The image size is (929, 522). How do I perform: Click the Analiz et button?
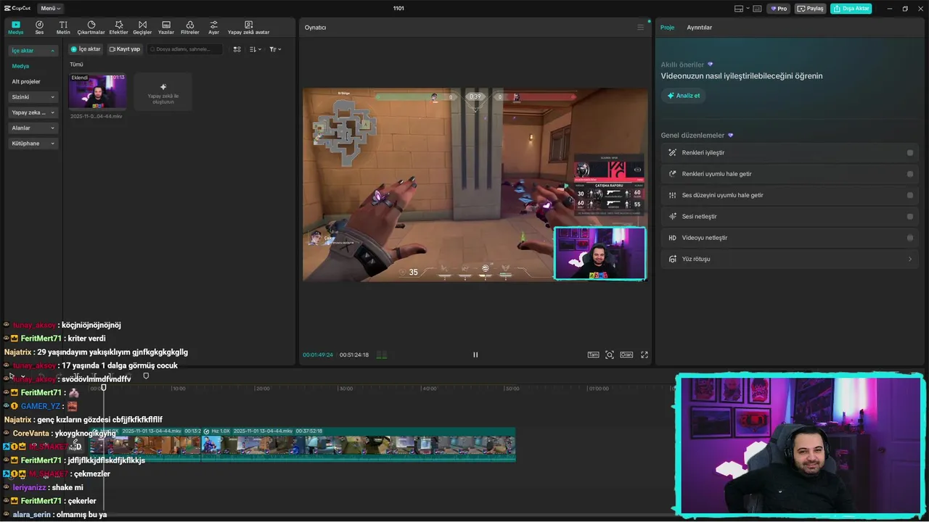click(x=684, y=96)
